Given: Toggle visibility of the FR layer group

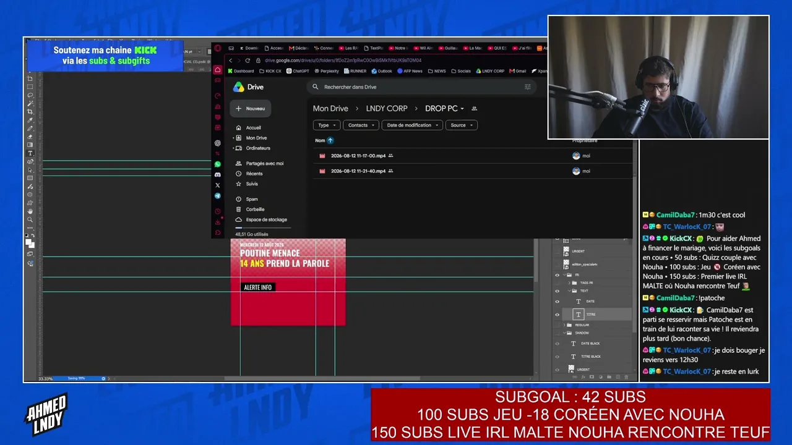Looking at the screenshot, I should pos(557,275).
